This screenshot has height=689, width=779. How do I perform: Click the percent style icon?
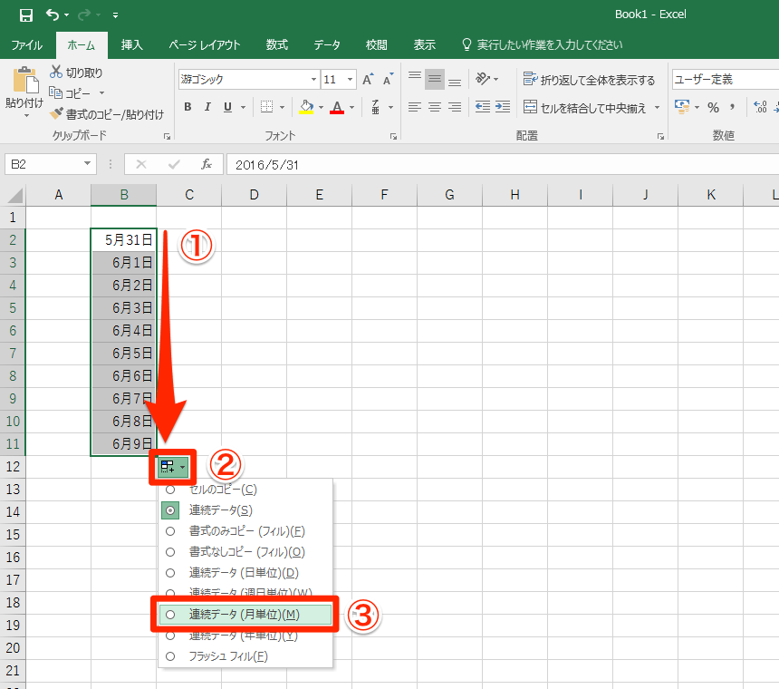(x=713, y=107)
